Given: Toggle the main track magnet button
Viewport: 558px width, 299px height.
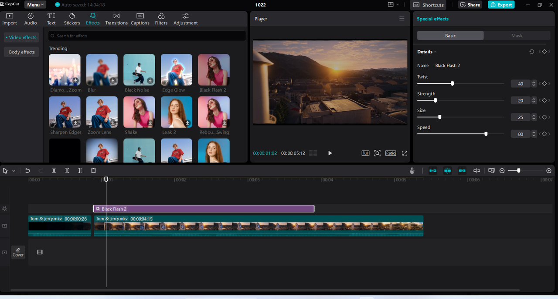Looking at the screenshot, I should pos(433,171).
